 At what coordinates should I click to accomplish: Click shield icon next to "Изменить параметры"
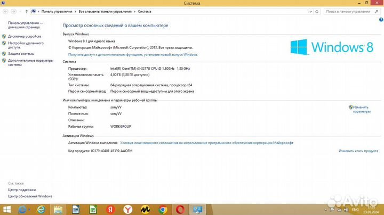pos(351,107)
